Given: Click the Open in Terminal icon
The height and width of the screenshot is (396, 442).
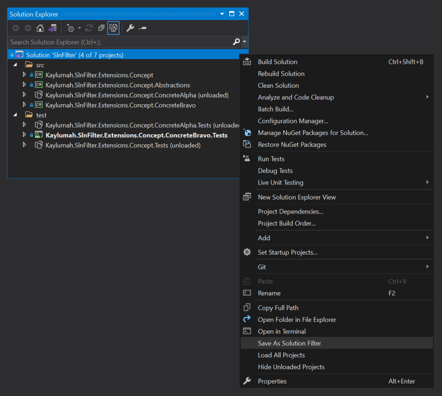Looking at the screenshot, I should click(247, 331).
